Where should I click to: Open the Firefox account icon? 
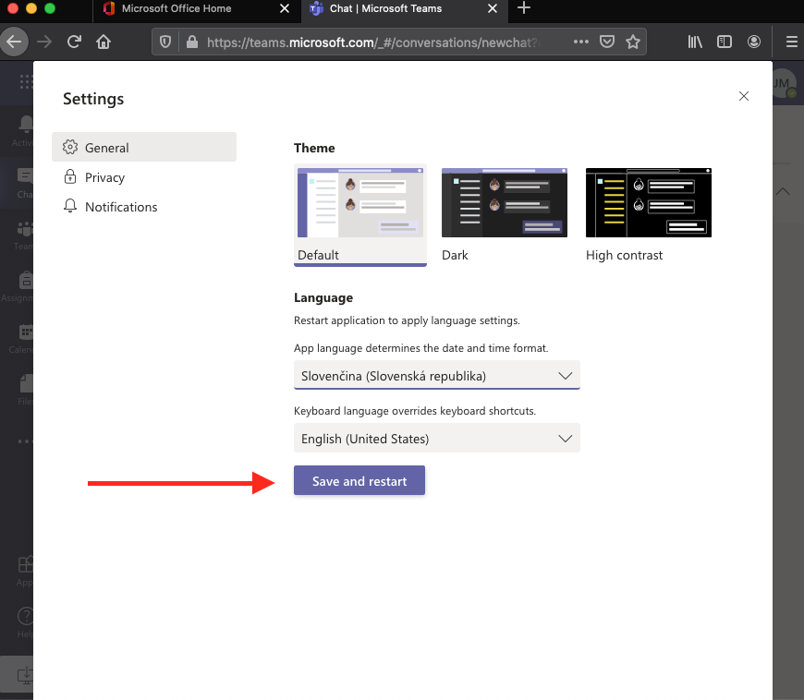(755, 42)
